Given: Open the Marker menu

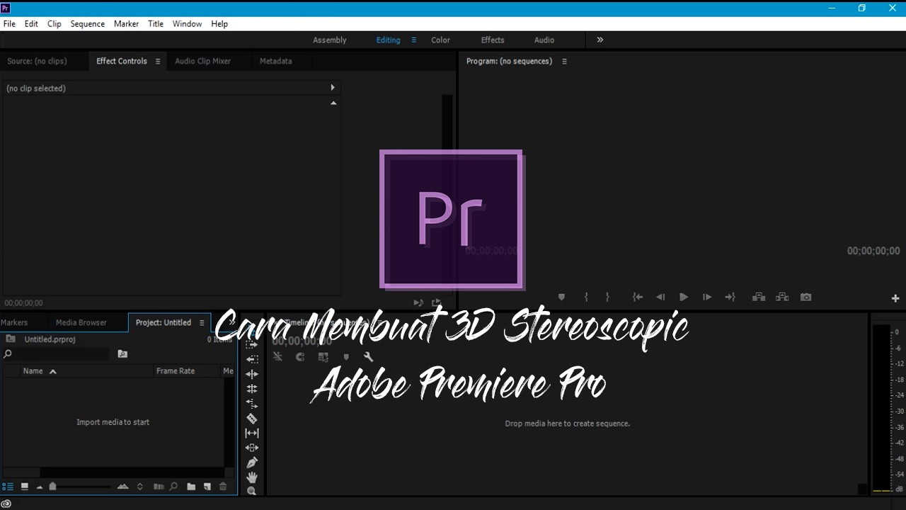Looking at the screenshot, I should [126, 23].
